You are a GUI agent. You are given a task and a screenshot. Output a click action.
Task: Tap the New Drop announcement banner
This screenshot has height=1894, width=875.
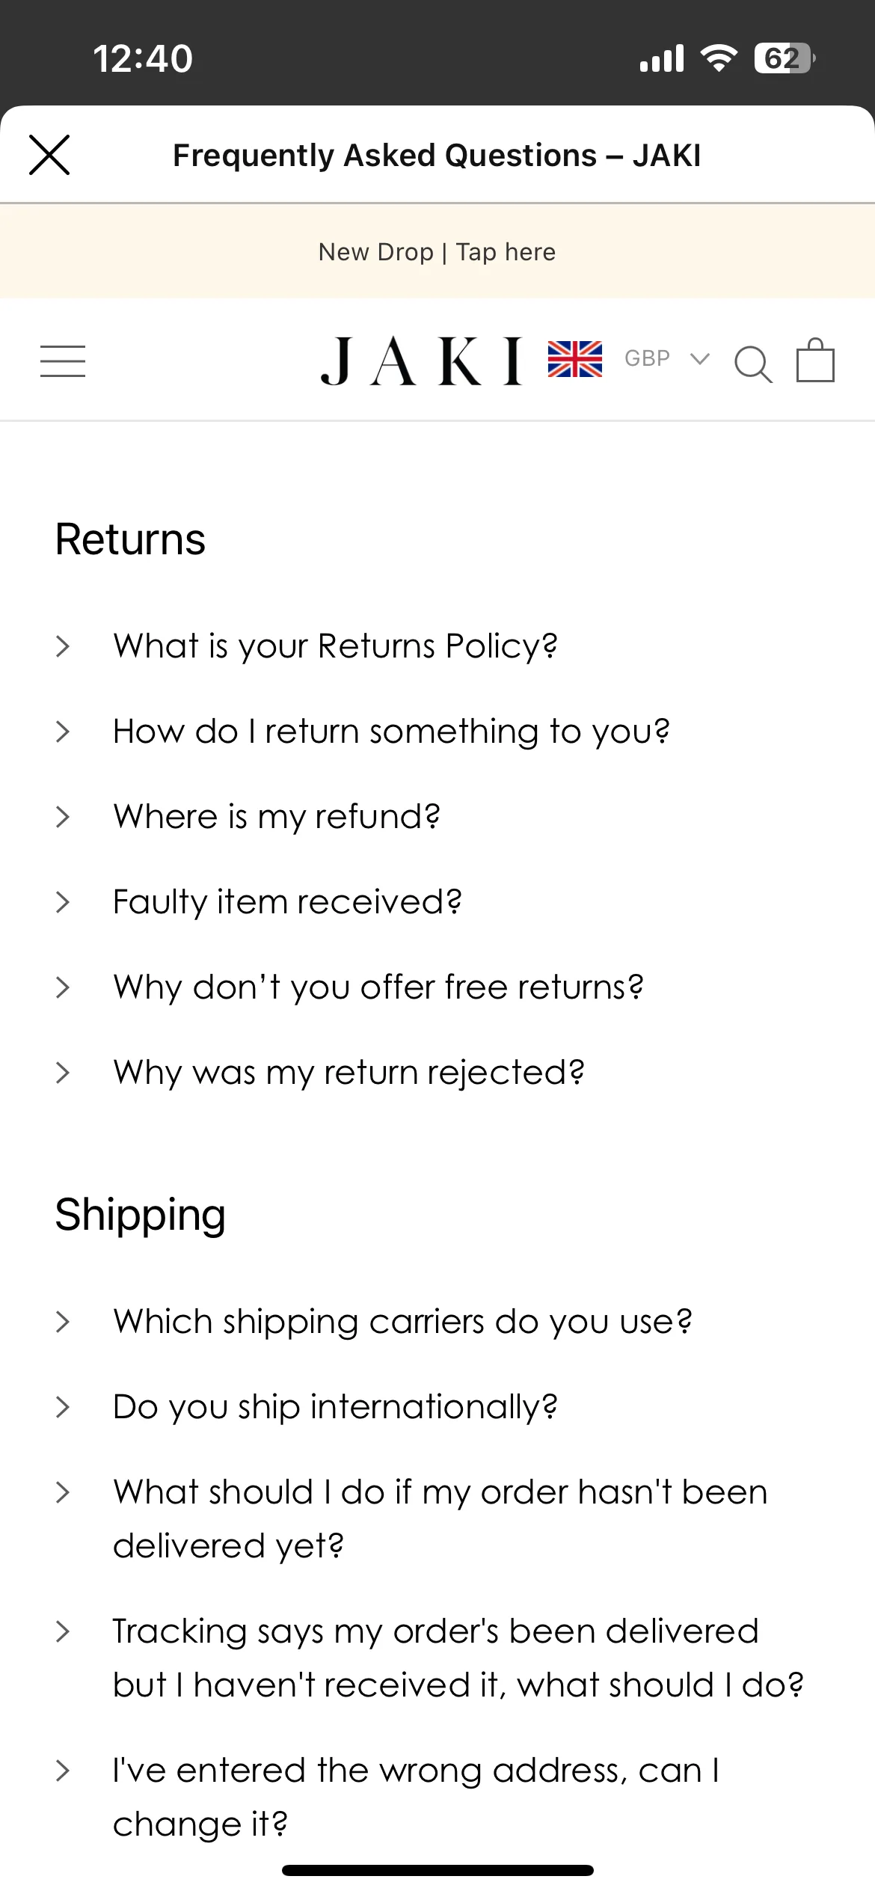tap(437, 251)
